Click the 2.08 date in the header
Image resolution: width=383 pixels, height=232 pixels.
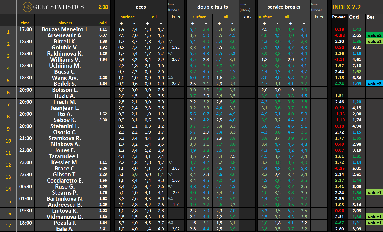(103, 7)
